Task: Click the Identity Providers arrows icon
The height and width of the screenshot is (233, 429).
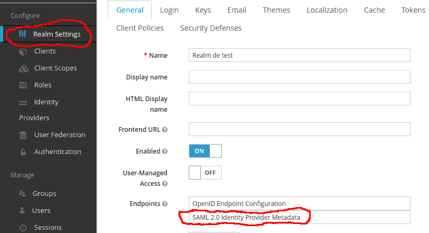Action: click(23, 102)
